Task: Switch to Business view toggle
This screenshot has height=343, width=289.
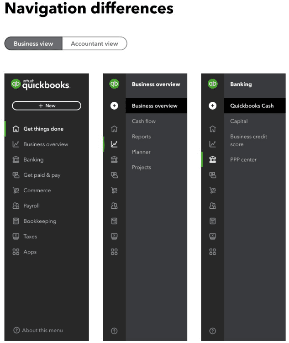Action: tap(33, 43)
